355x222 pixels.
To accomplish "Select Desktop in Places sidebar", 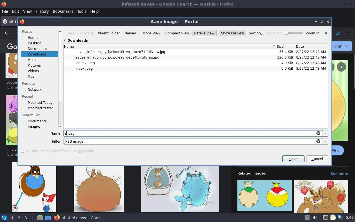I will [34, 43].
